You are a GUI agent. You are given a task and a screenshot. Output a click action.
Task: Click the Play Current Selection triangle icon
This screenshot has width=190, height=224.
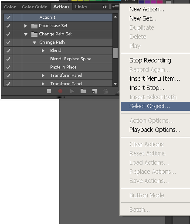72,91
